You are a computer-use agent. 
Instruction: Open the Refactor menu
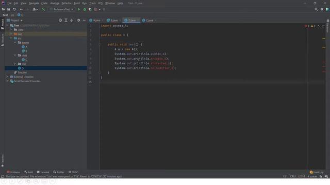[67, 3]
